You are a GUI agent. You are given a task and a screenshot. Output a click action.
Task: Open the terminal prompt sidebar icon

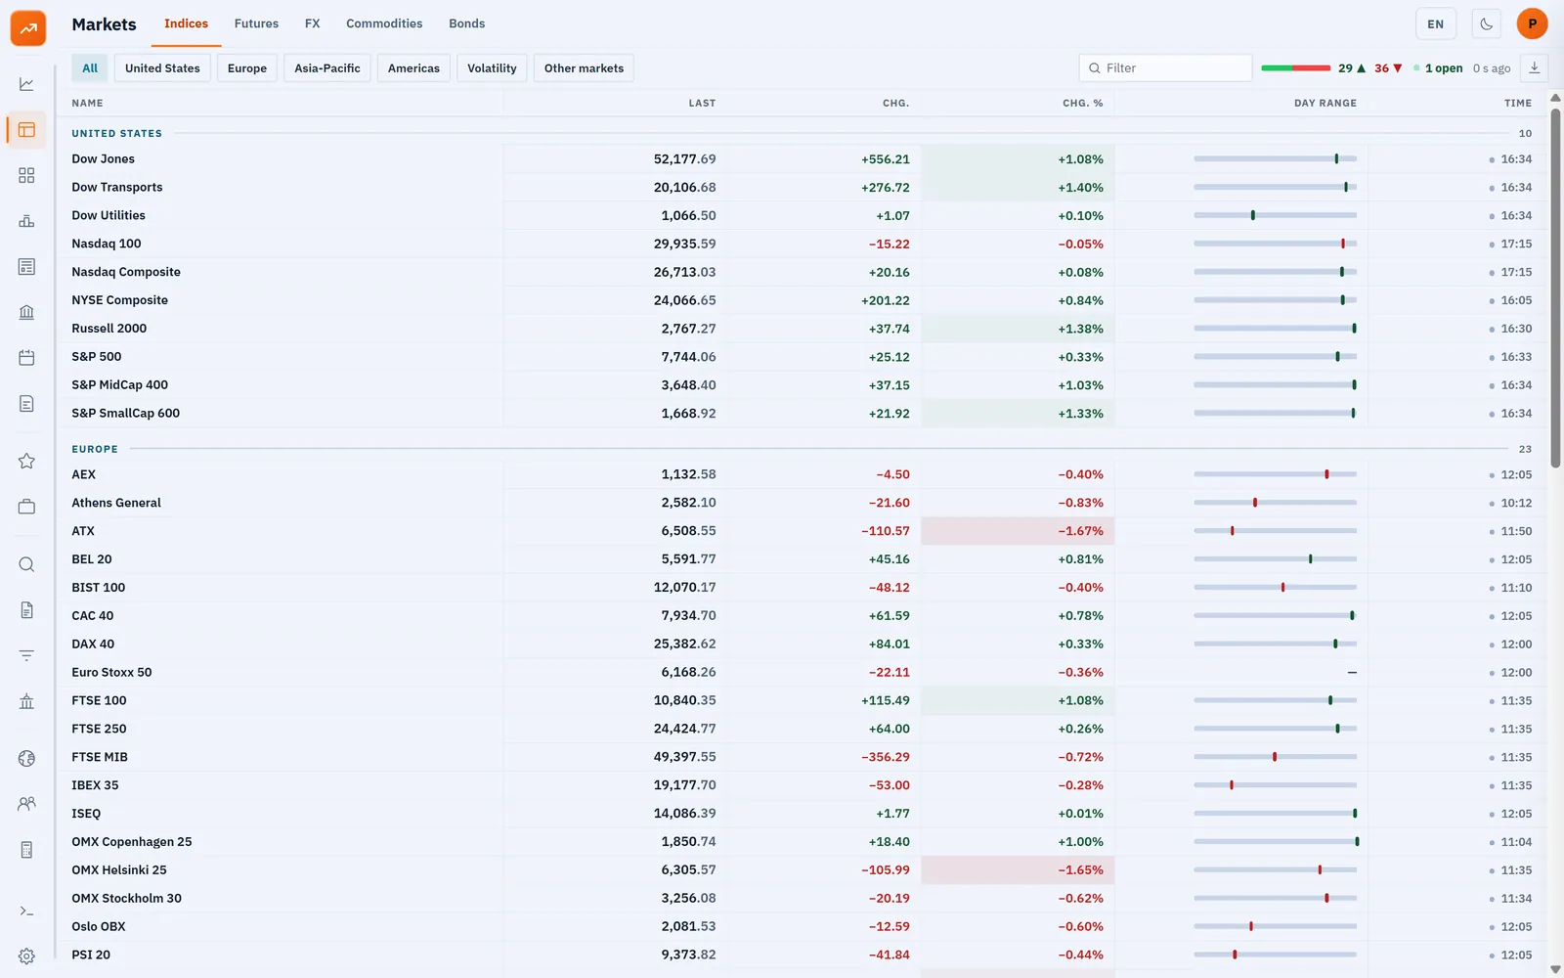[26, 911]
